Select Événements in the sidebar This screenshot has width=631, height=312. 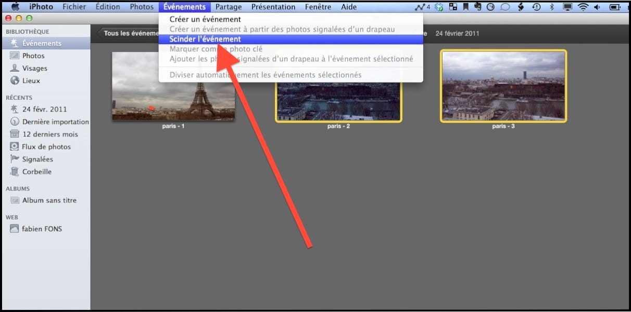tap(46, 43)
